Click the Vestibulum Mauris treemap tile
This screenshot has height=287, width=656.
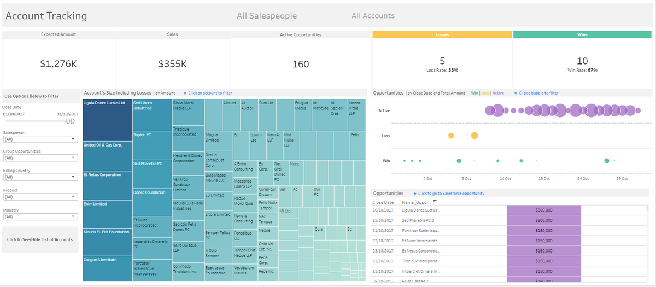click(244, 272)
